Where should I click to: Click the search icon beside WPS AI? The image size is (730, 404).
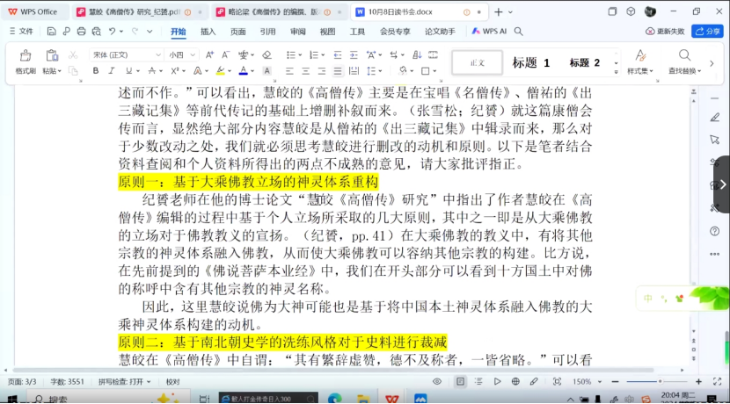[x=518, y=31]
